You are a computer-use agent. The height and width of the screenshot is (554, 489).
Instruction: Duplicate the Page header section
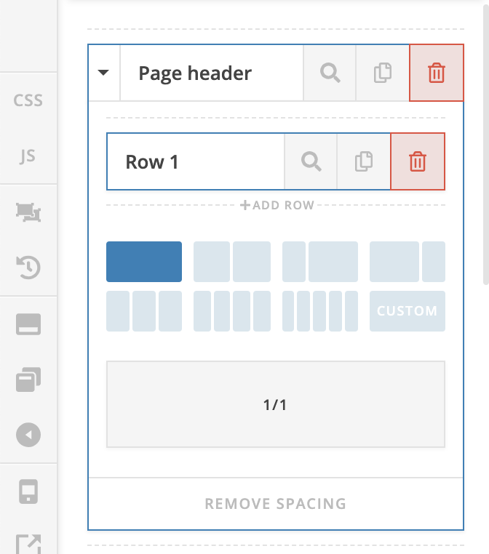click(x=383, y=73)
